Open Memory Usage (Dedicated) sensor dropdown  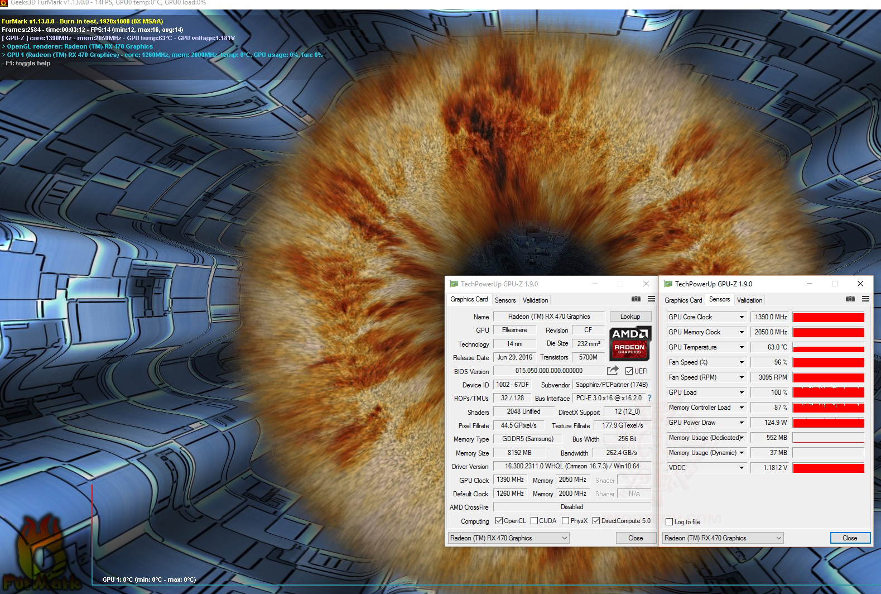pos(742,438)
